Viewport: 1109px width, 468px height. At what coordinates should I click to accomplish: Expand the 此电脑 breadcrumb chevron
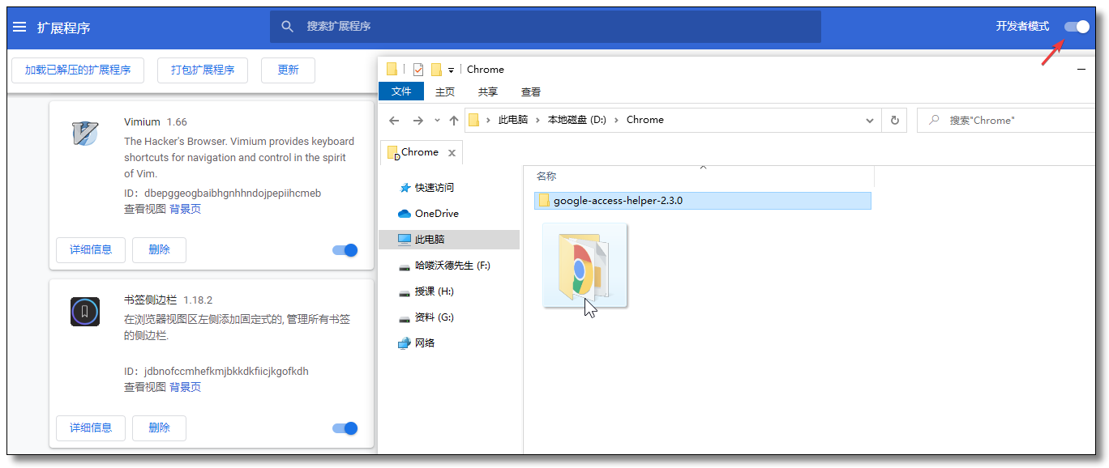click(x=538, y=120)
